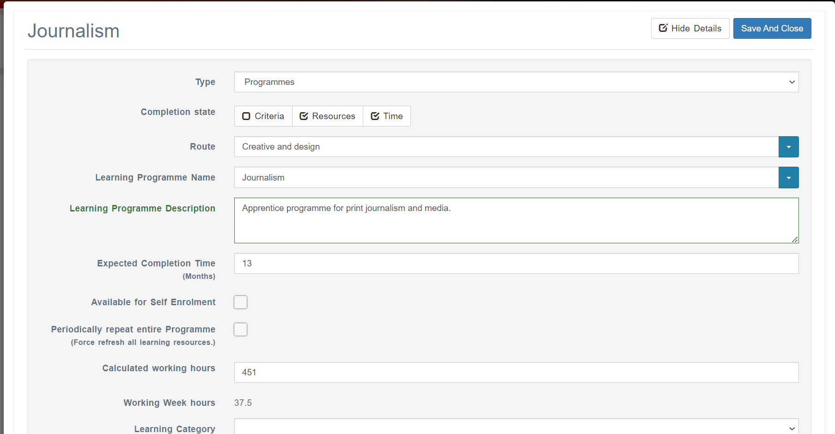Click the Completion state label
Image resolution: width=835 pixels, height=434 pixels.
178,112
